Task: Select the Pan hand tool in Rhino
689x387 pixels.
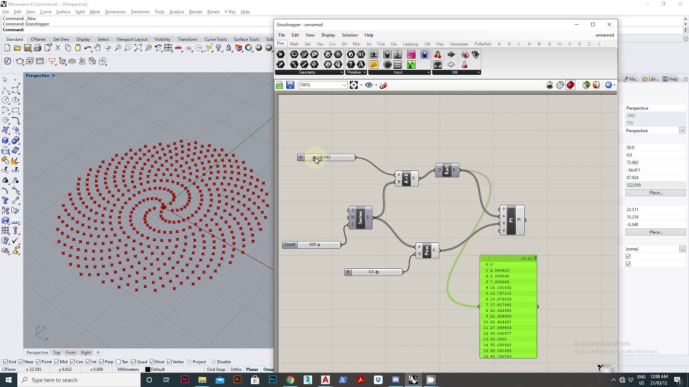Action: pyautogui.click(x=97, y=48)
